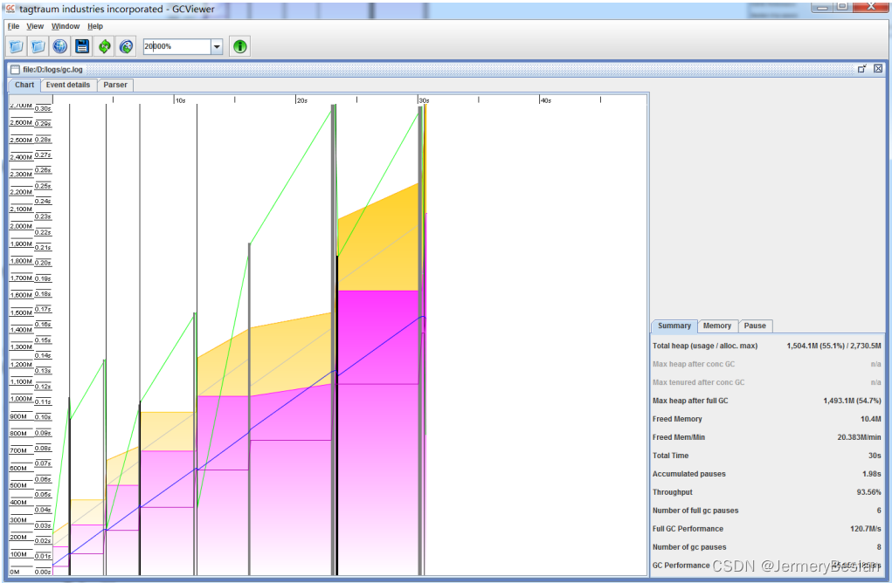Click the 1,000M memory axis label
Viewport: 892px width, 583px height.
[20, 399]
